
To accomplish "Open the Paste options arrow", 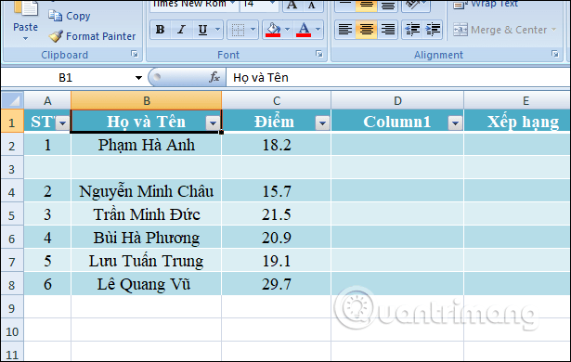I will [25, 38].
